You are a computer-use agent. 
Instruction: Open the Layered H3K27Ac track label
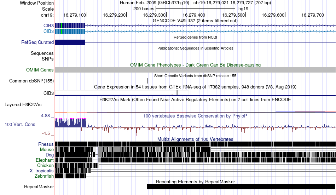23,105
